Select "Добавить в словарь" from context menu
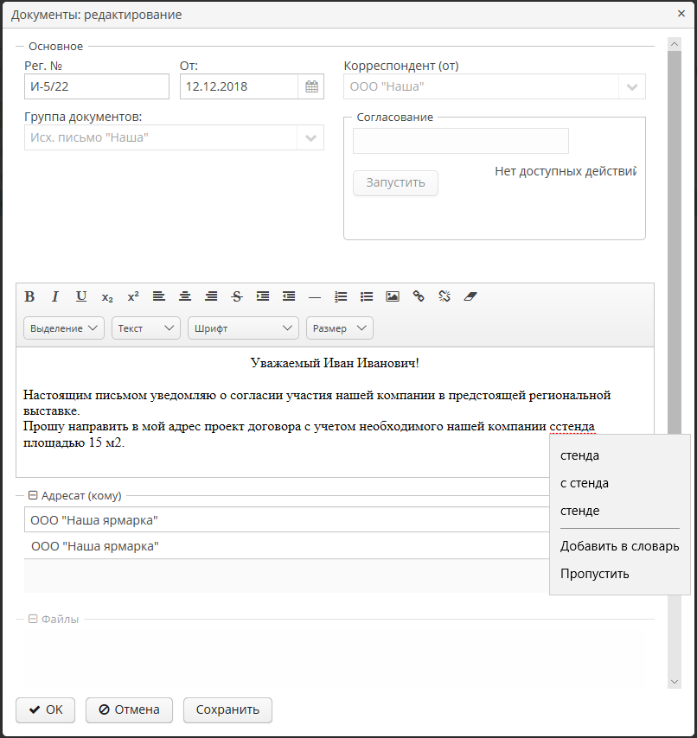 [x=619, y=546]
